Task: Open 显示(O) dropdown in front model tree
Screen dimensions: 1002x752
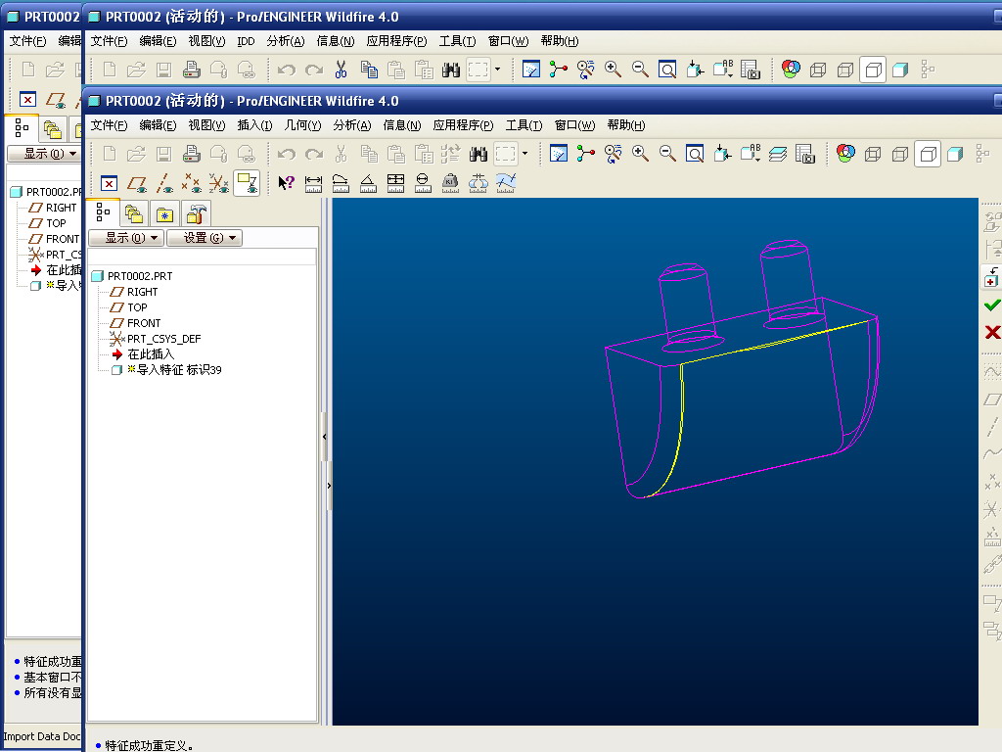Action: click(x=126, y=238)
